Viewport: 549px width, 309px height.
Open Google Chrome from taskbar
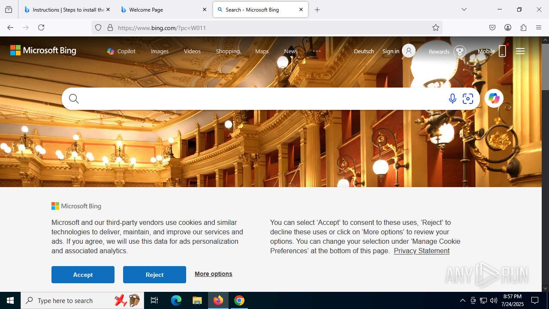239,300
